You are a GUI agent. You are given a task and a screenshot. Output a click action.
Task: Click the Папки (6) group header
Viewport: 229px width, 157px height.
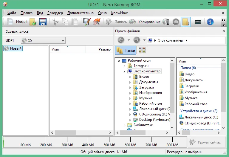point(188,68)
